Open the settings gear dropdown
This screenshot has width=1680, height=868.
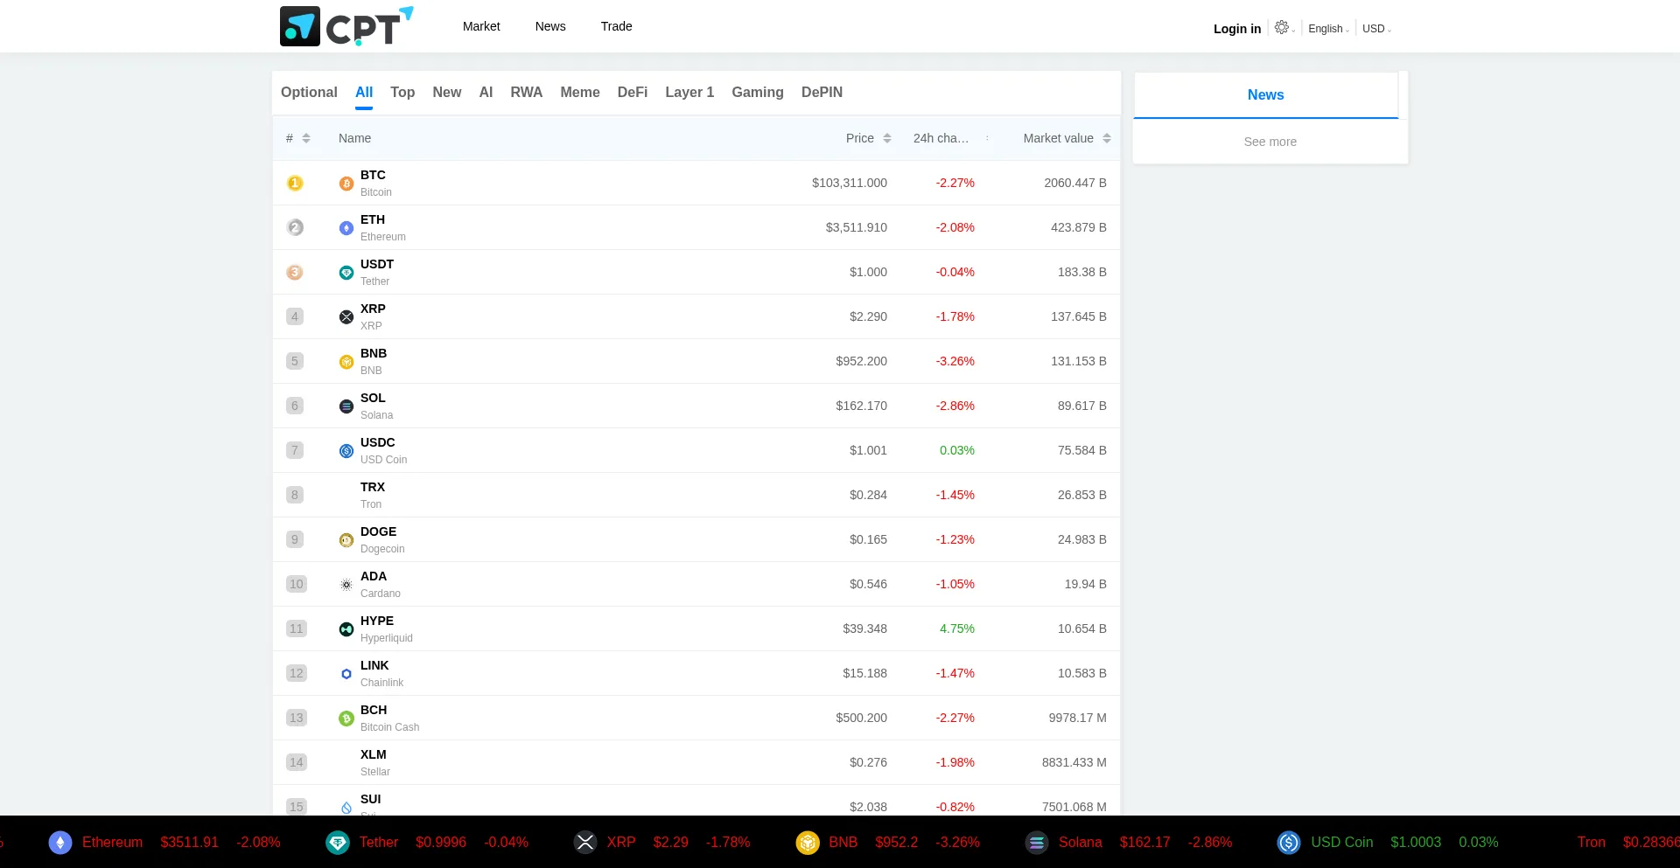pyautogui.click(x=1283, y=28)
